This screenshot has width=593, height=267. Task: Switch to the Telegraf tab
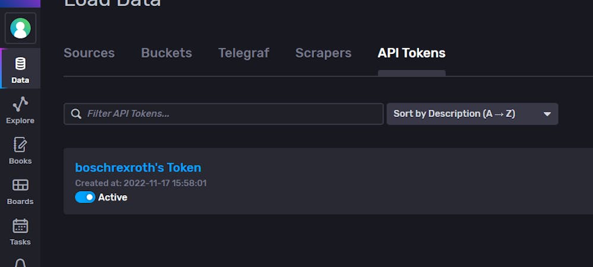[243, 53]
